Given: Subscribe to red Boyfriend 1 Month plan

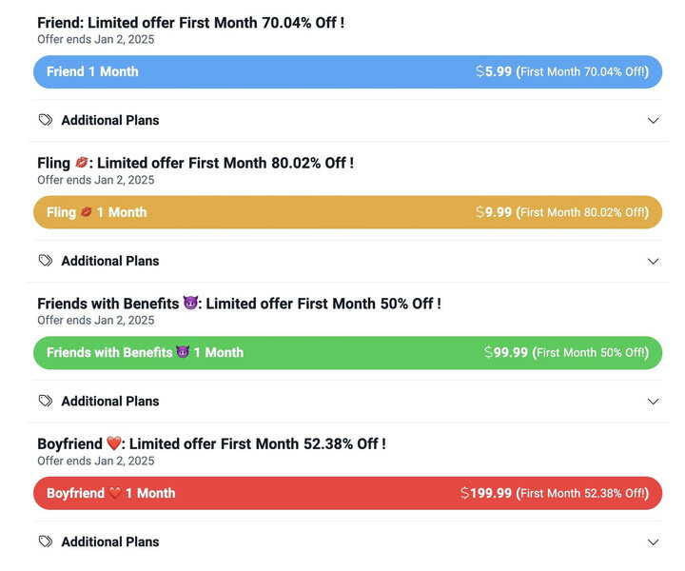Looking at the screenshot, I should click(347, 493).
